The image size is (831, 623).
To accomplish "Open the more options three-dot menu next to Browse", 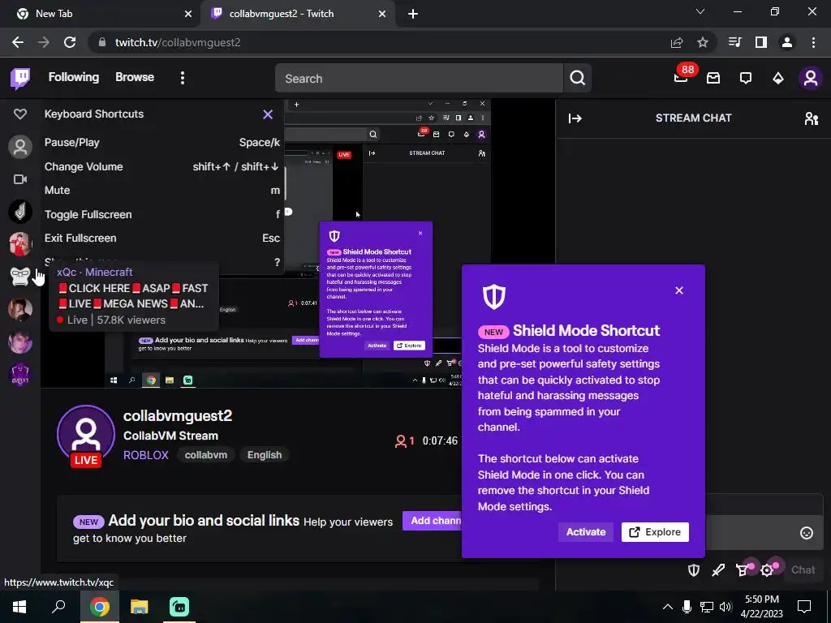I will [x=183, y=78].
